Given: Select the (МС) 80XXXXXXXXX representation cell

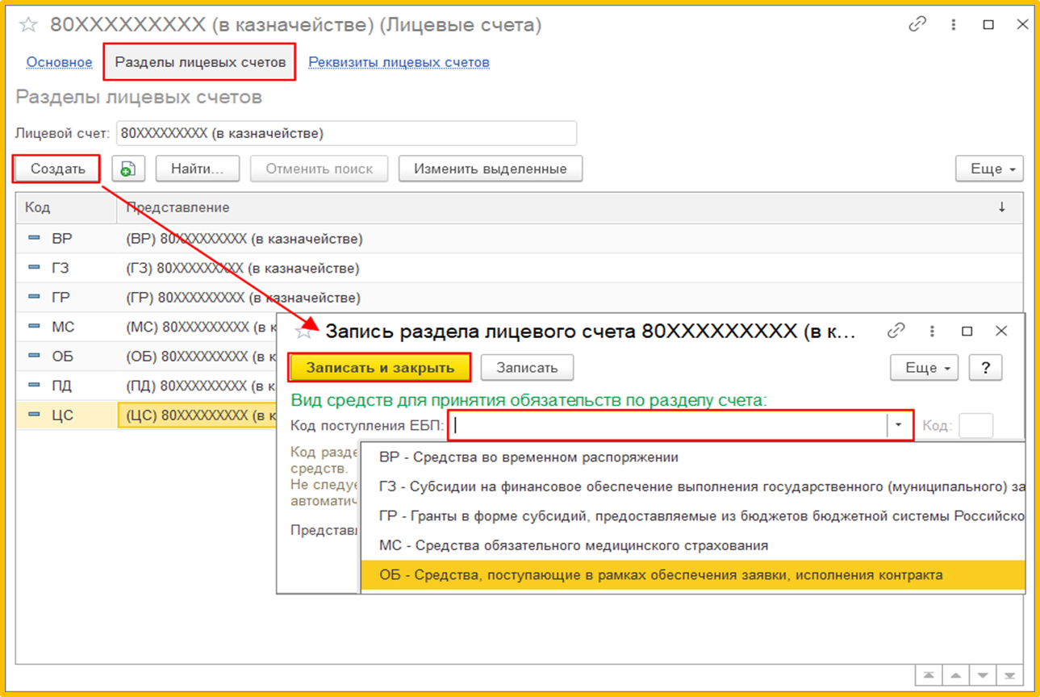Looking at the screenshot, I should (198, 327).
